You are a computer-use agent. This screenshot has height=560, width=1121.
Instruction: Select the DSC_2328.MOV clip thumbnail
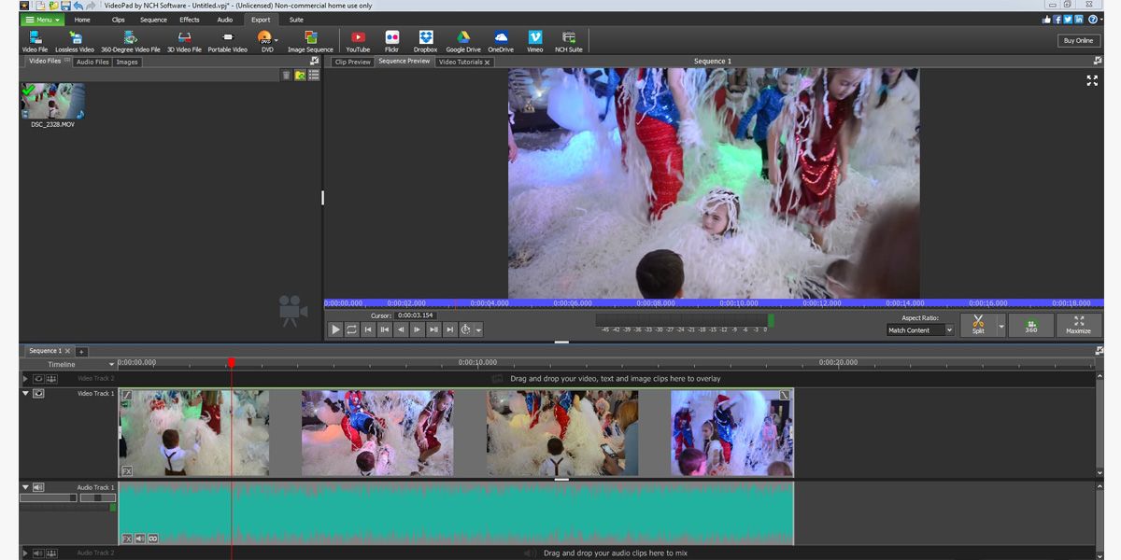coord(53,102)
